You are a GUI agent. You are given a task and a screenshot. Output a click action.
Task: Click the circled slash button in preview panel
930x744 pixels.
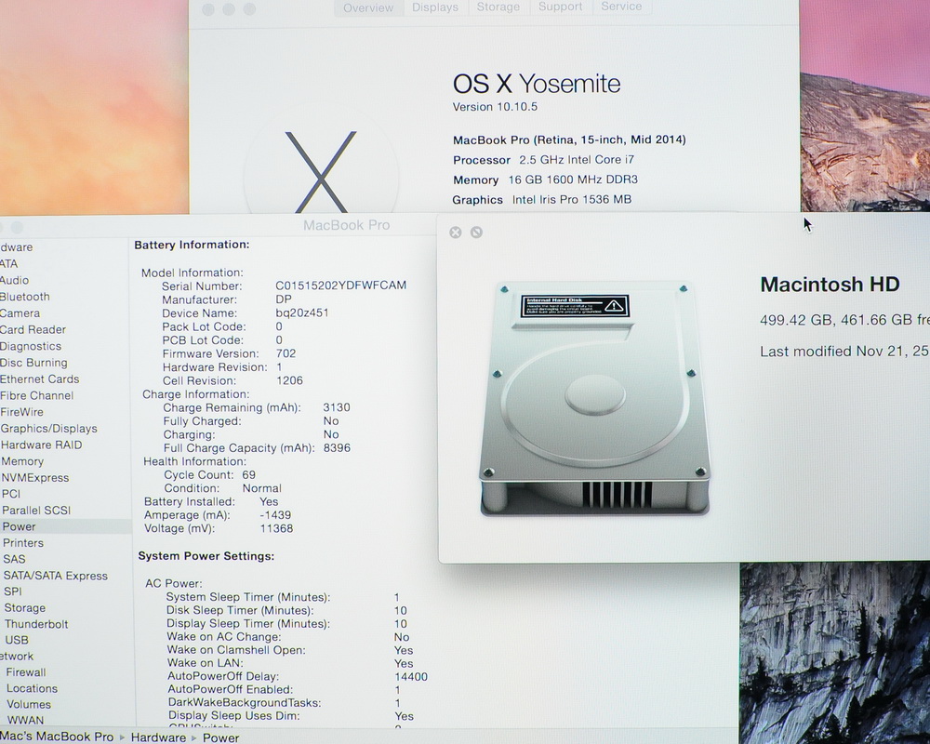click(476, 232)
